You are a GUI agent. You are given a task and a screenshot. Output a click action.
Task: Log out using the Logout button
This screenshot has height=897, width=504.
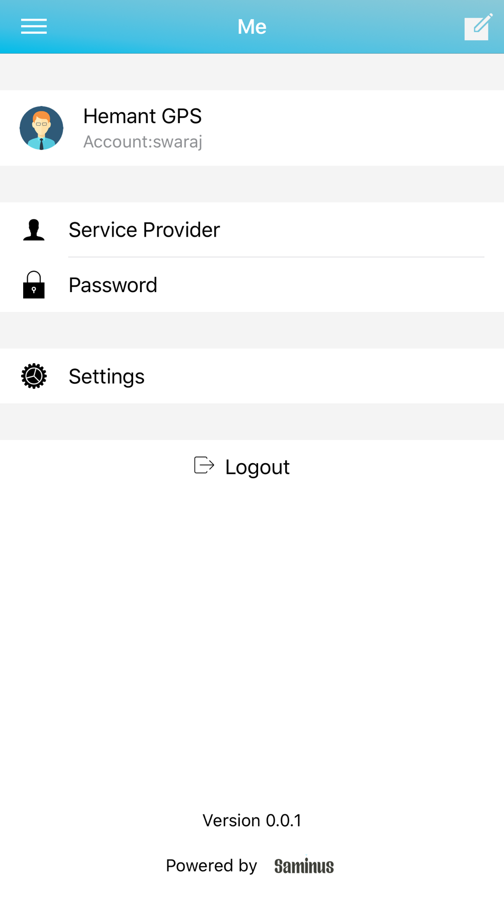click(x=242, y=467)
